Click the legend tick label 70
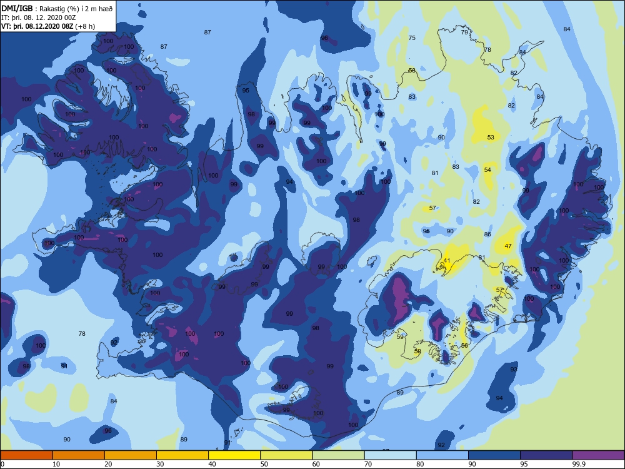 click(368, 464)
